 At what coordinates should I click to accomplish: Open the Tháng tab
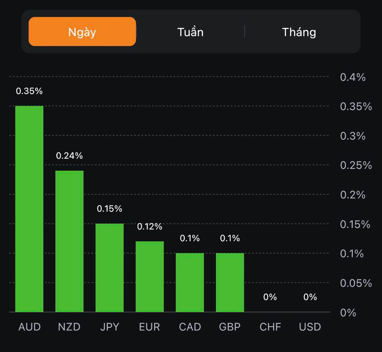(x=299, y=32)
